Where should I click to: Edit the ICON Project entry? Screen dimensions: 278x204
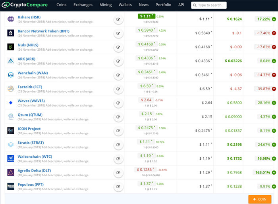118,131
